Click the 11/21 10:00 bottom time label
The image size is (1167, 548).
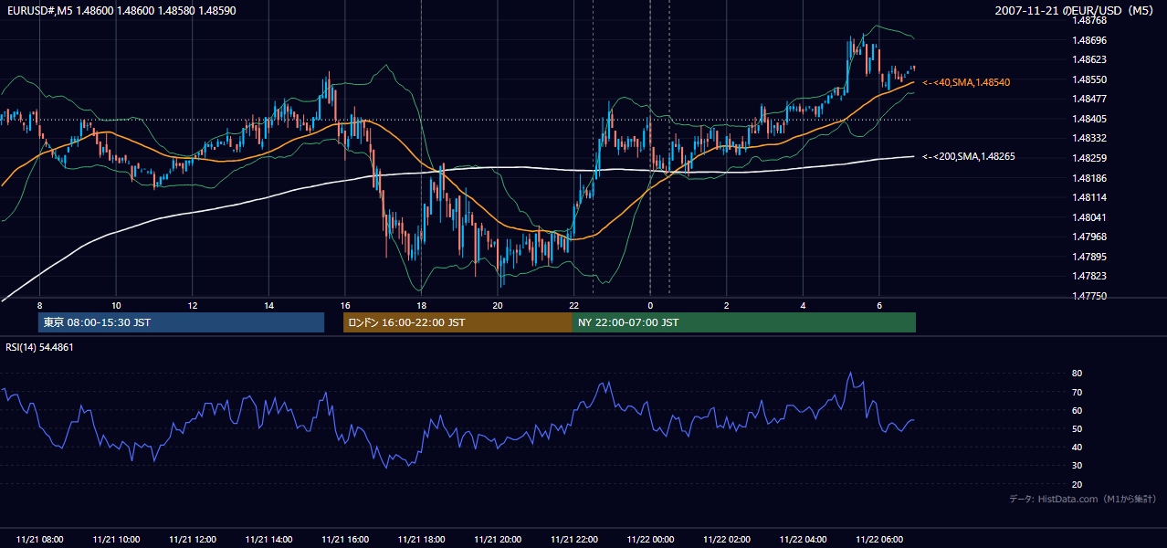pos(116,540)
